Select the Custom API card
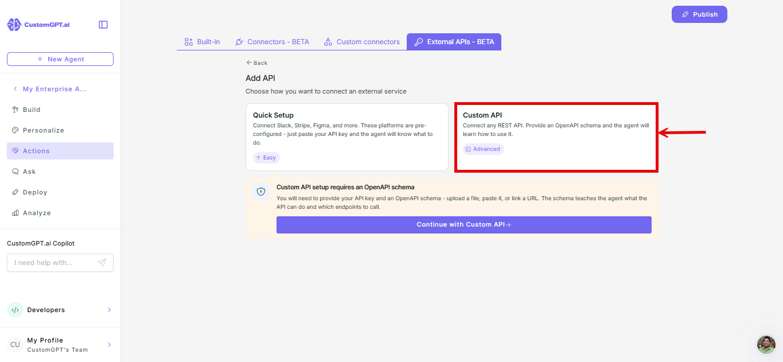 click(556, 137)
